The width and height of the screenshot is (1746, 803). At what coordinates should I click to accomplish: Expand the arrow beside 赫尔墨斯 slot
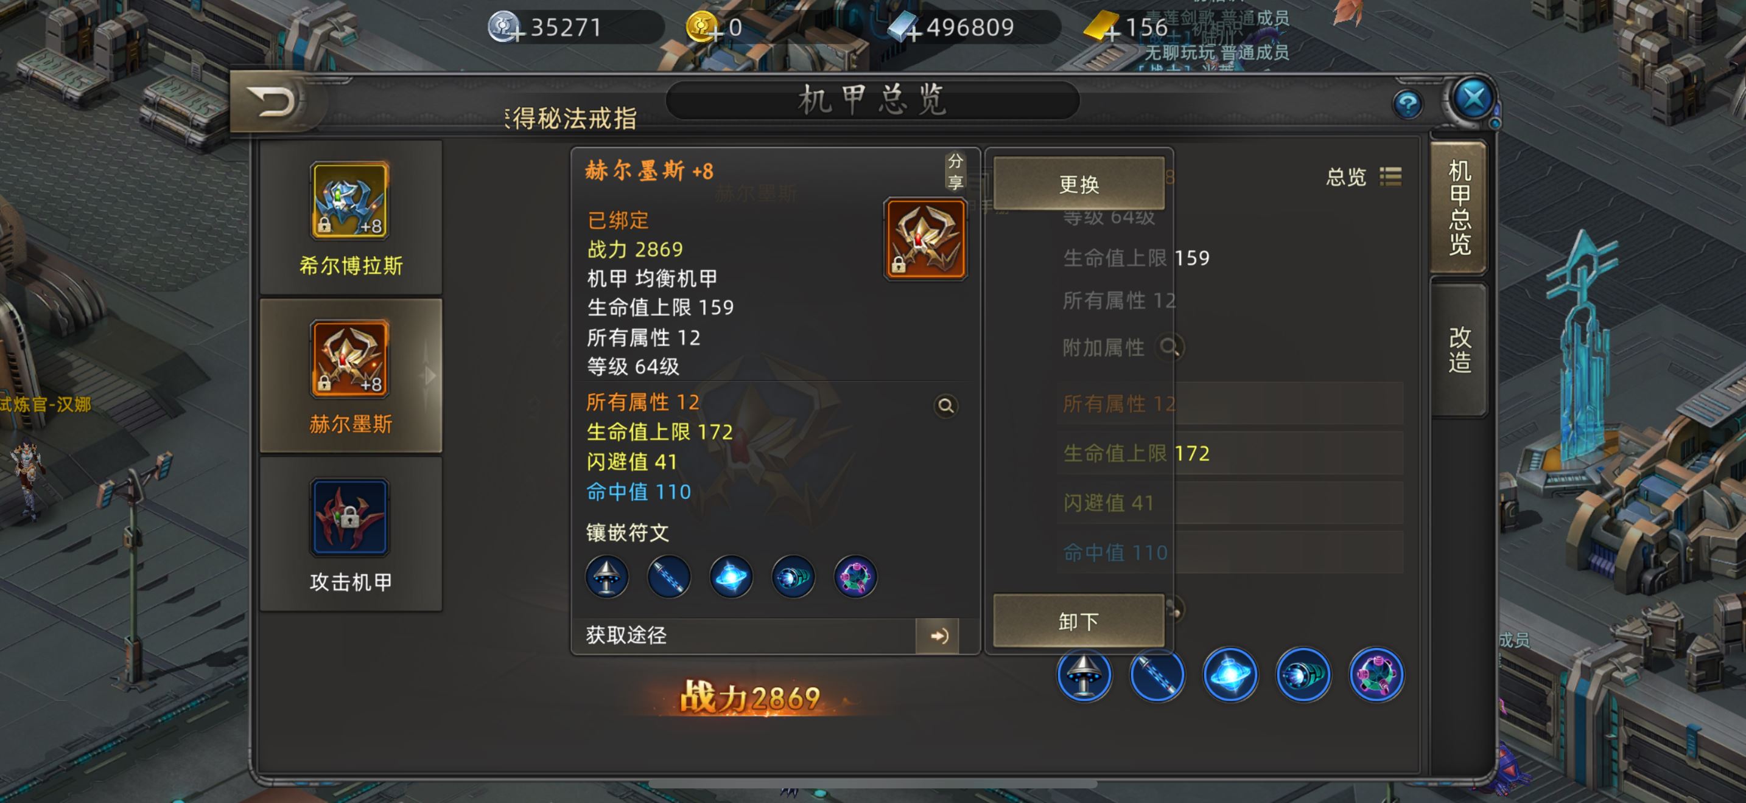(x=429, y=376)
